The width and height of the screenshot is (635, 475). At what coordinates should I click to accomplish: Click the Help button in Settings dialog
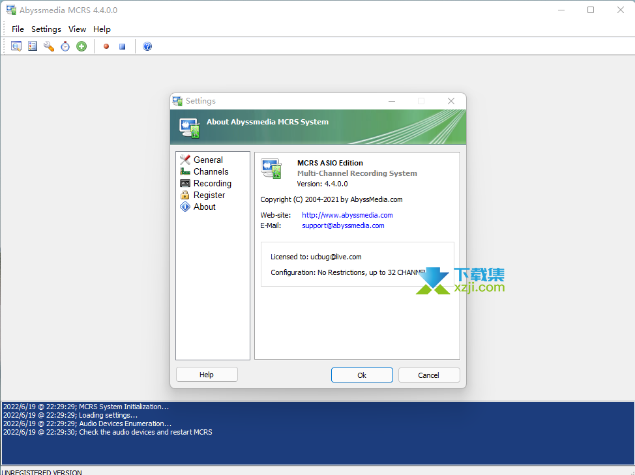pyautogui.click(x=207, y=375)
